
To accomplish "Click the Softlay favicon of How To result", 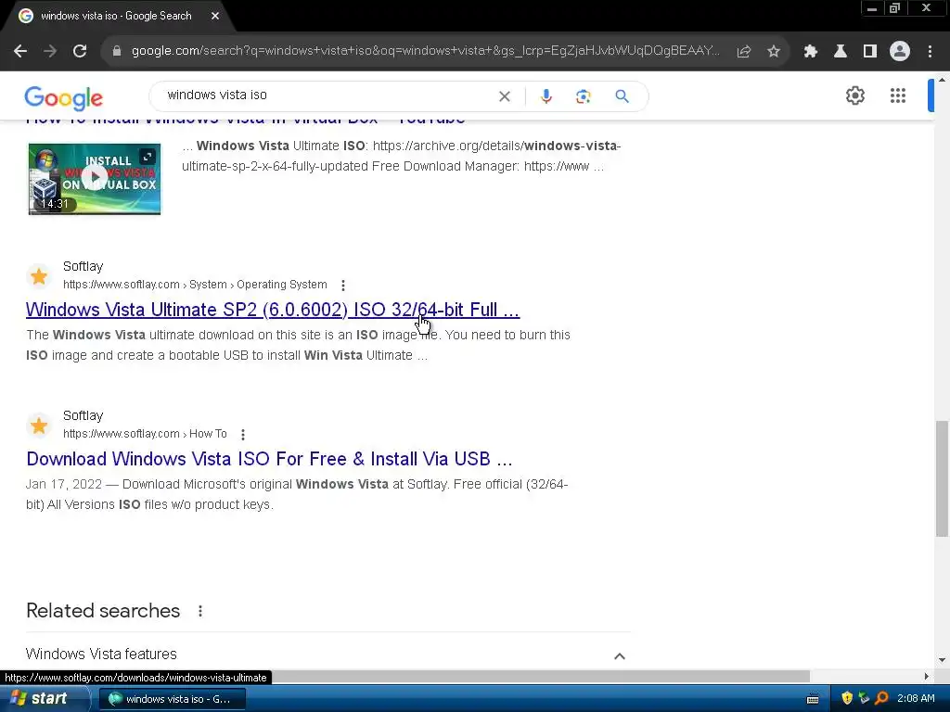I will point(39,426).
